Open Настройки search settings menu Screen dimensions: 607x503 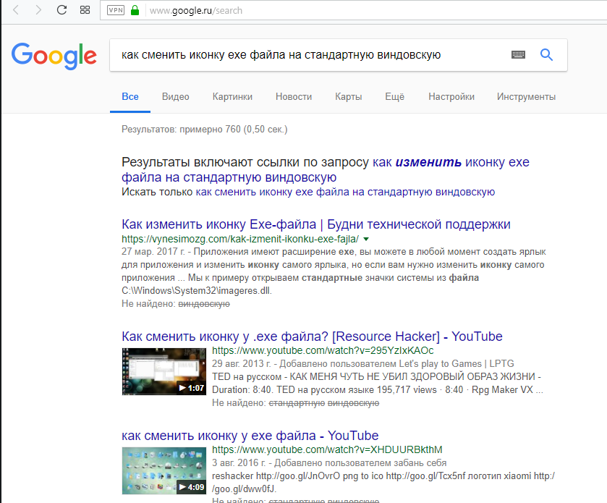(451, 97)
